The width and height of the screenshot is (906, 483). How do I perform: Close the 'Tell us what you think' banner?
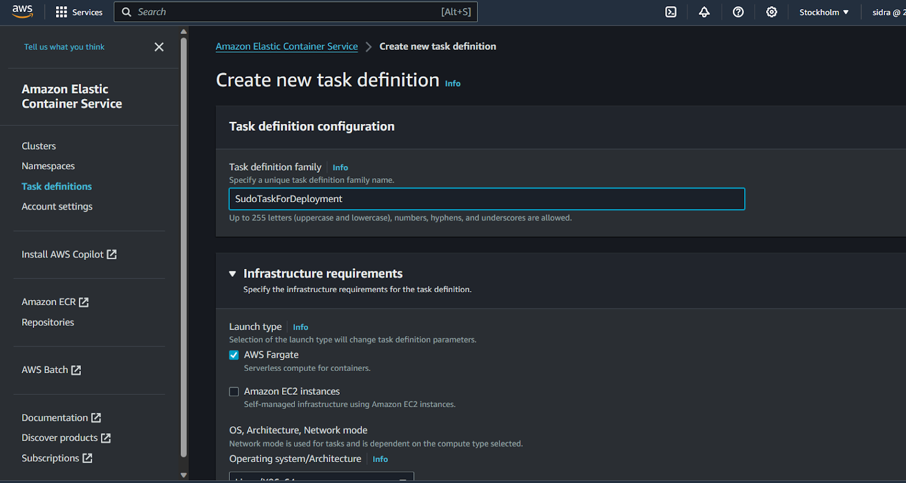(159, 47)
